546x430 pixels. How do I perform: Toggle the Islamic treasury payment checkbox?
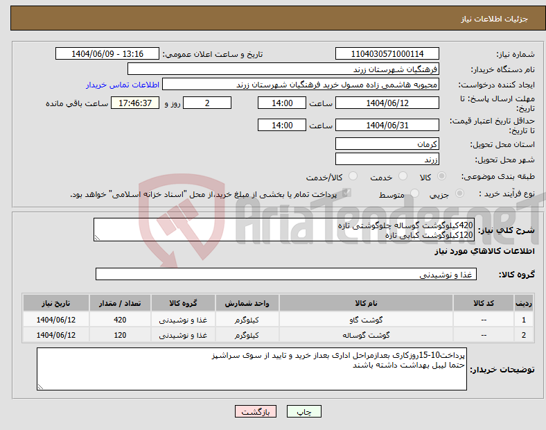pyautogui.click(x=346, y=192)
